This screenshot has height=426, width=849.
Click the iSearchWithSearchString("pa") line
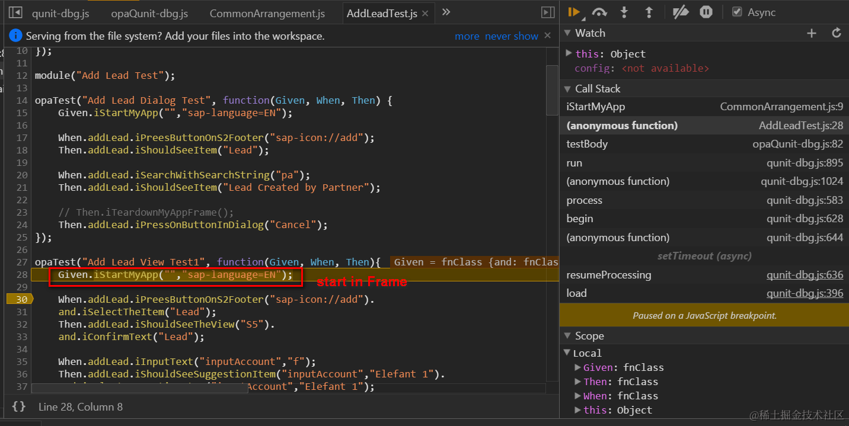[184, 175]
